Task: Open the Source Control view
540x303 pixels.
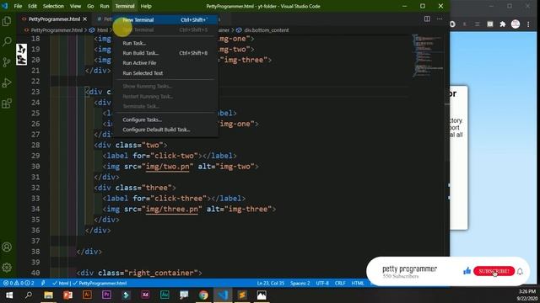Action: (7, 62)
